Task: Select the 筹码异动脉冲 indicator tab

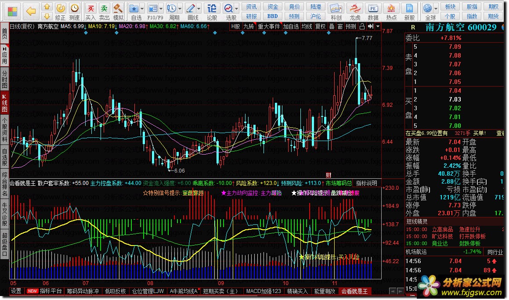Action: pyautogui.click(x=83, y=291)
